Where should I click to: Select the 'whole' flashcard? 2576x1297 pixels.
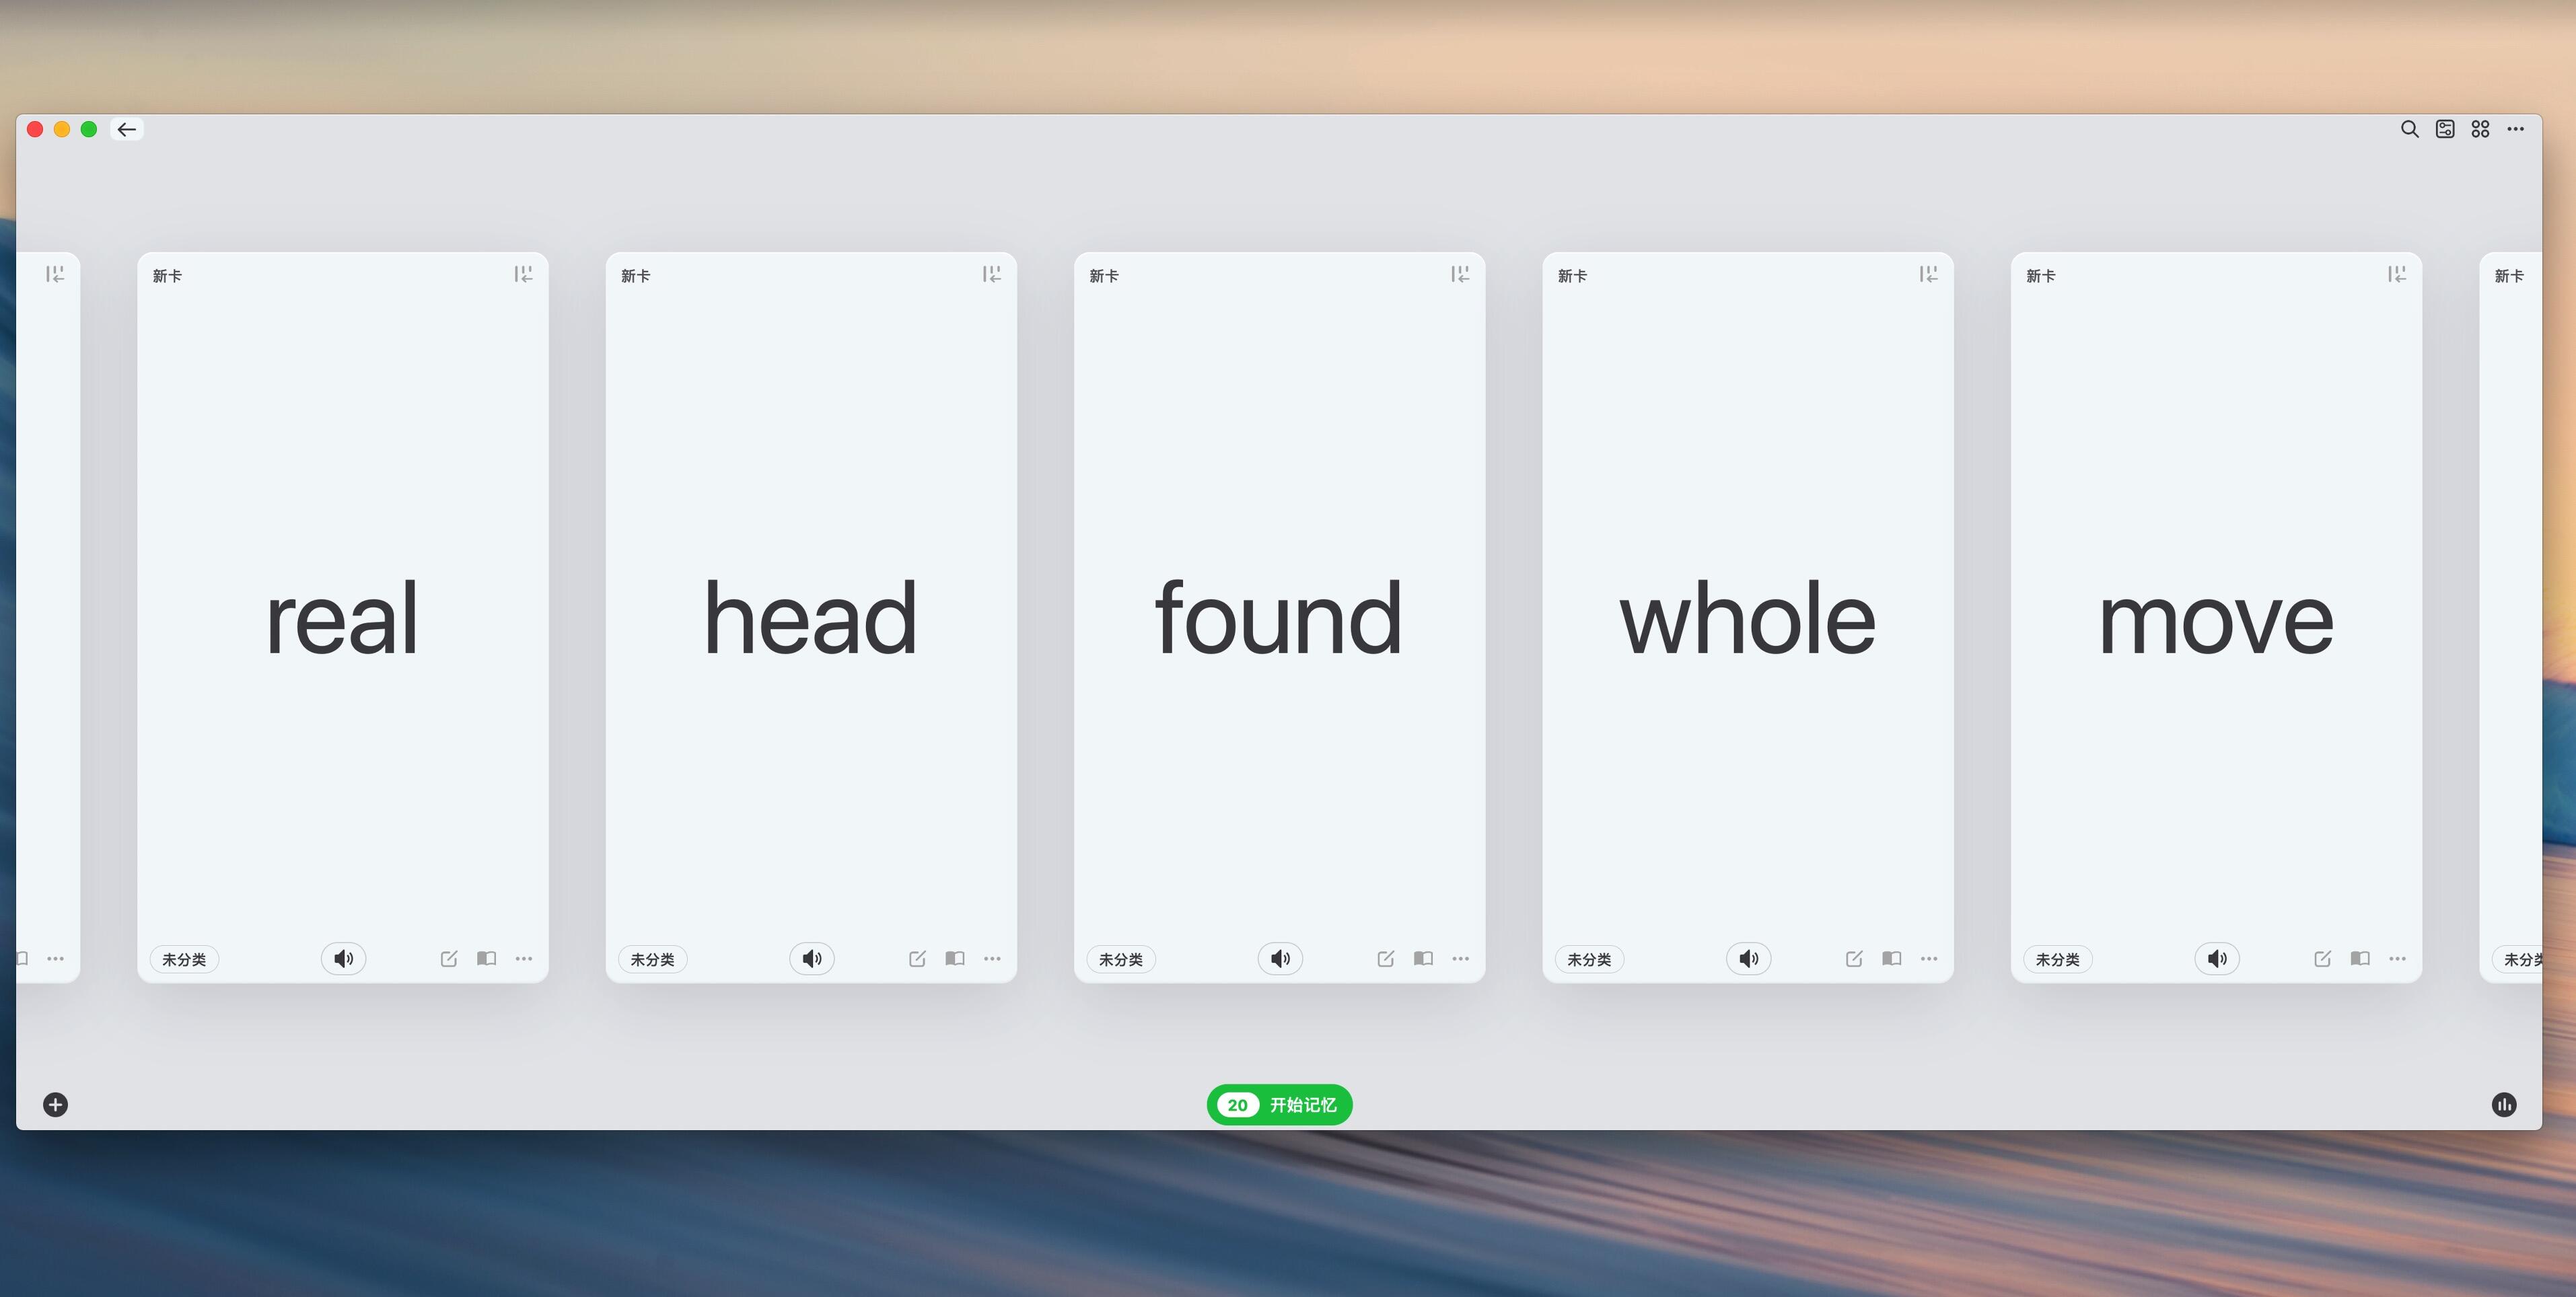1747,618
